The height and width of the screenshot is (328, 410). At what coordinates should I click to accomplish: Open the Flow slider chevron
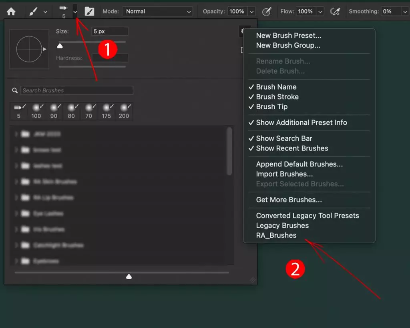click(x=320, y=12)
